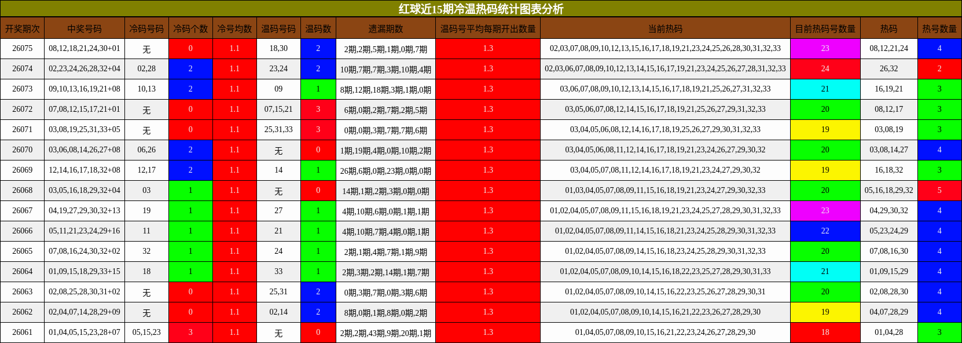
Task: Click red cold count 3 in row 26061
Action: (190, 333)
